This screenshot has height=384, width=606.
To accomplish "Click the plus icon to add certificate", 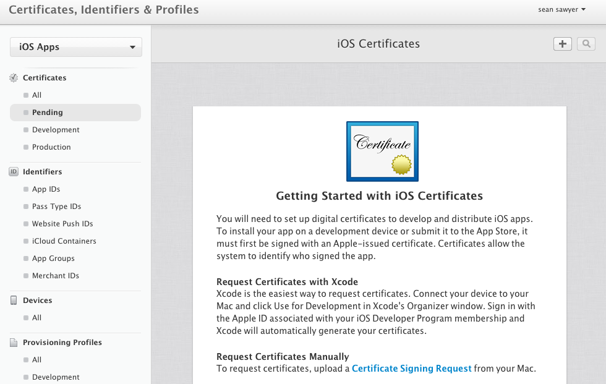I will coord(562,44).
